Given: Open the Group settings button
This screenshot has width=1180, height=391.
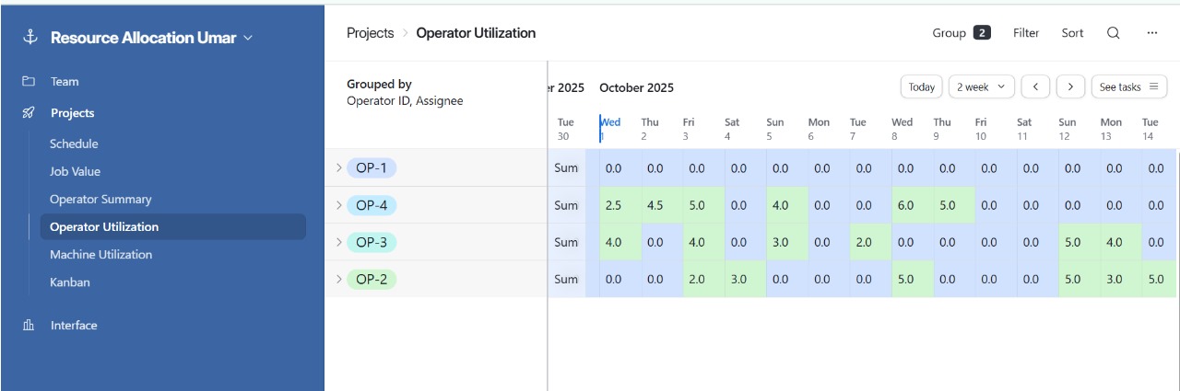Looking at the screenshot, I should 961,33.
